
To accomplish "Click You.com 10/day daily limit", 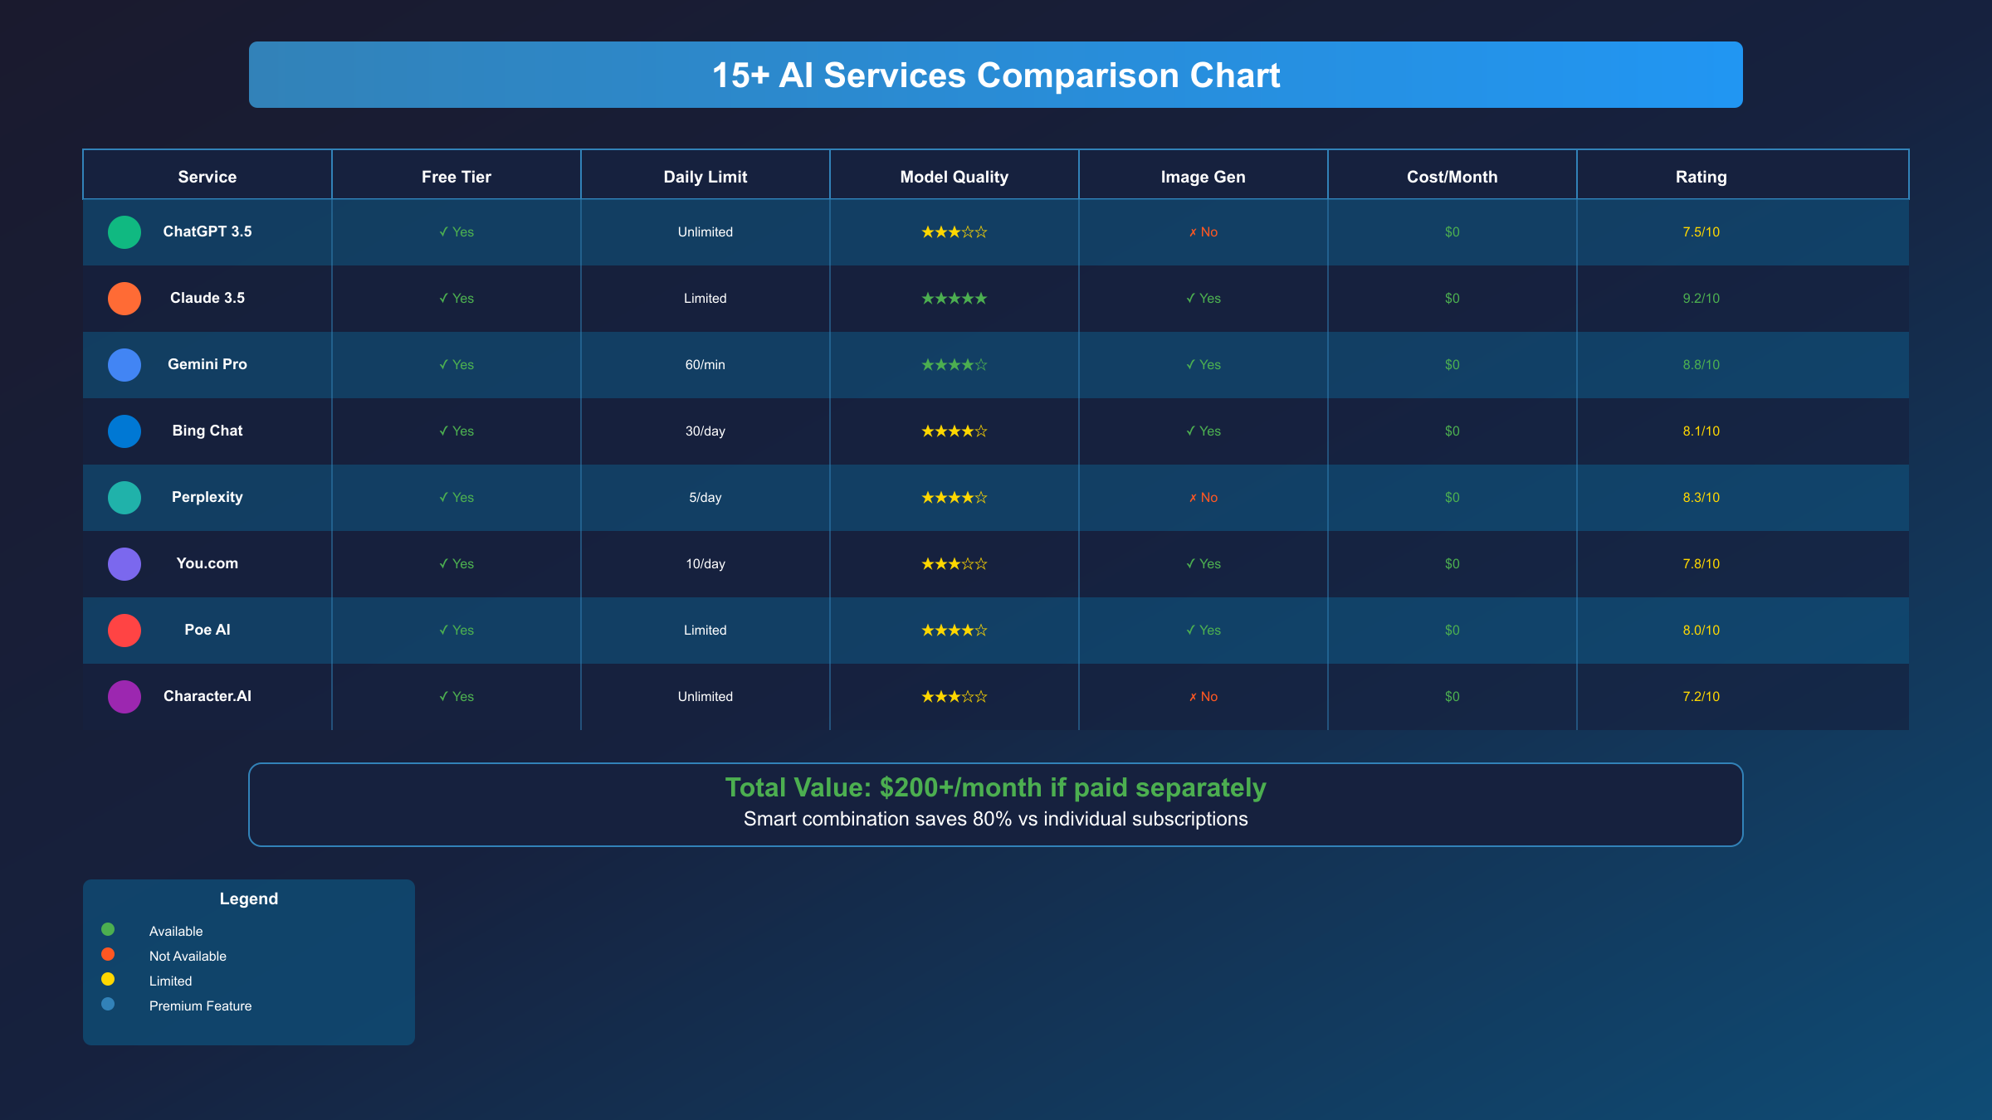I will 705,564.
